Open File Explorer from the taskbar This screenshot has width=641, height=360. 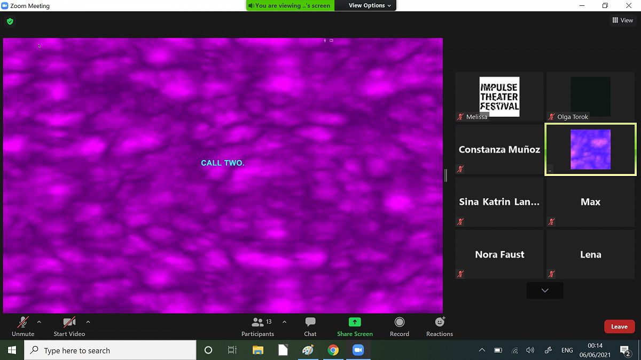pos(258,350)
